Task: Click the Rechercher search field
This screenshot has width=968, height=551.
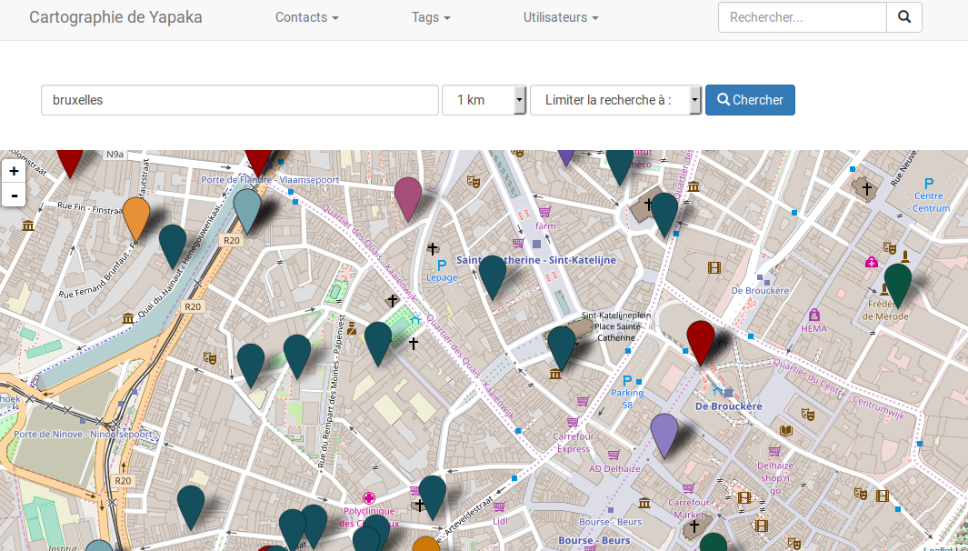Action: point(802,17)
